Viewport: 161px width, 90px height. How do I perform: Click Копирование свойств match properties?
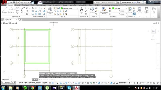click(x=104, y=10)
